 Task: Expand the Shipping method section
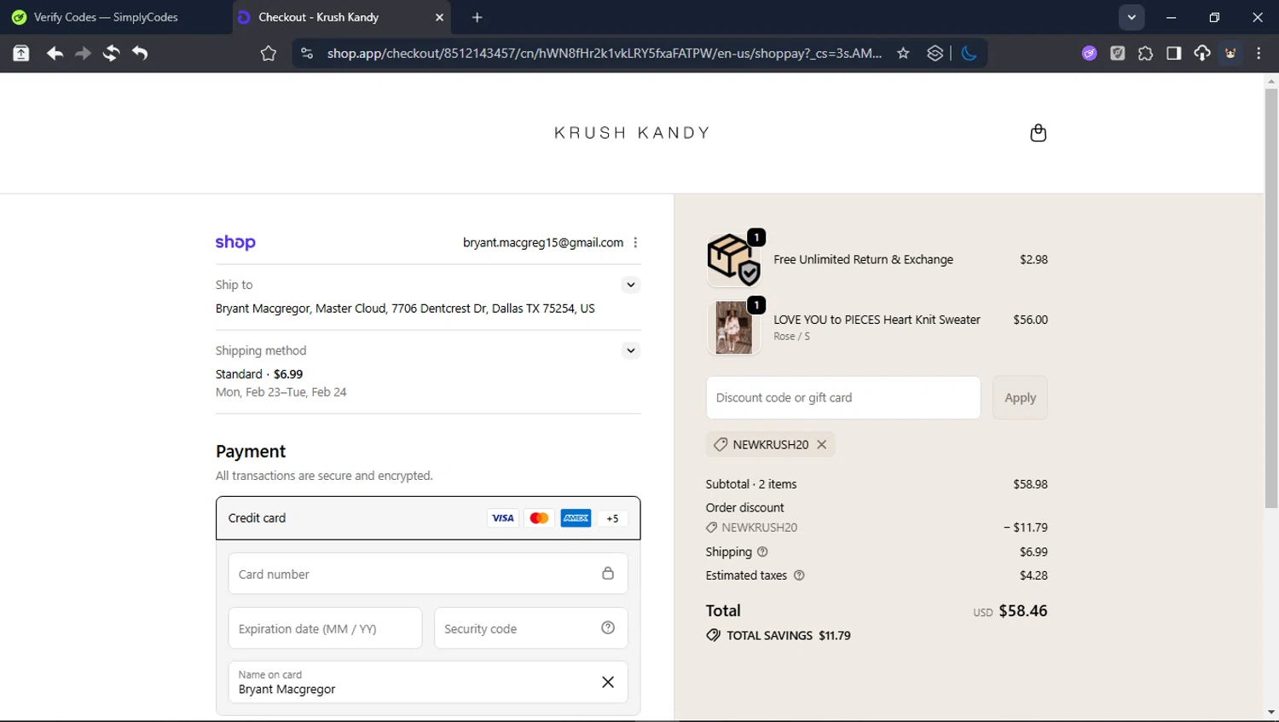pos(630,350)
